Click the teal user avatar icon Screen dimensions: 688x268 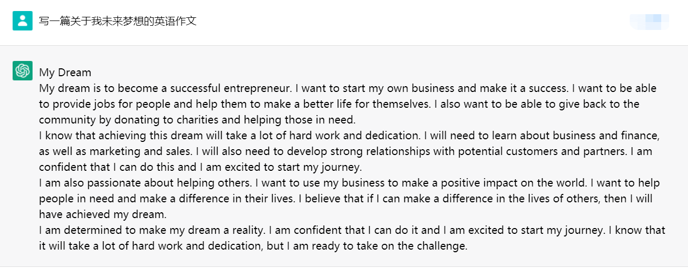point(22,21)
